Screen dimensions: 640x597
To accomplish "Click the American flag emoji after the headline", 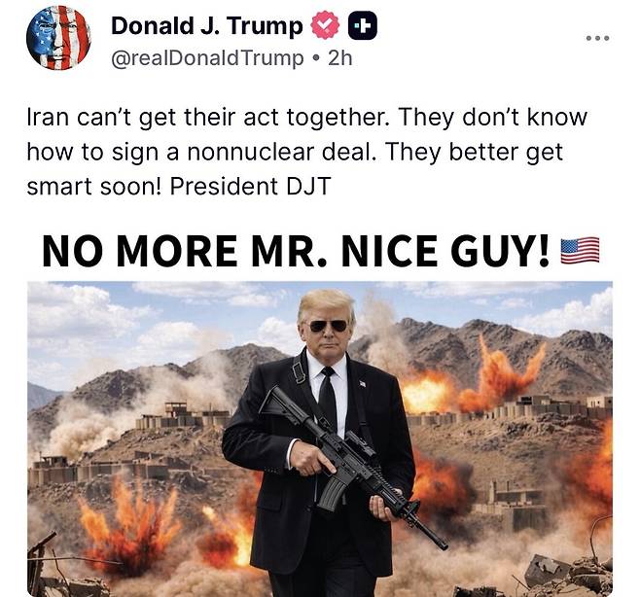I will (580, 250).
